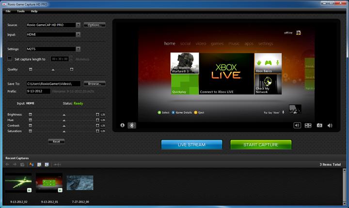The width and height of the screenshot is (349, 208).
Task: Click the Quality slider handle
Action: (x=53, y=70)
